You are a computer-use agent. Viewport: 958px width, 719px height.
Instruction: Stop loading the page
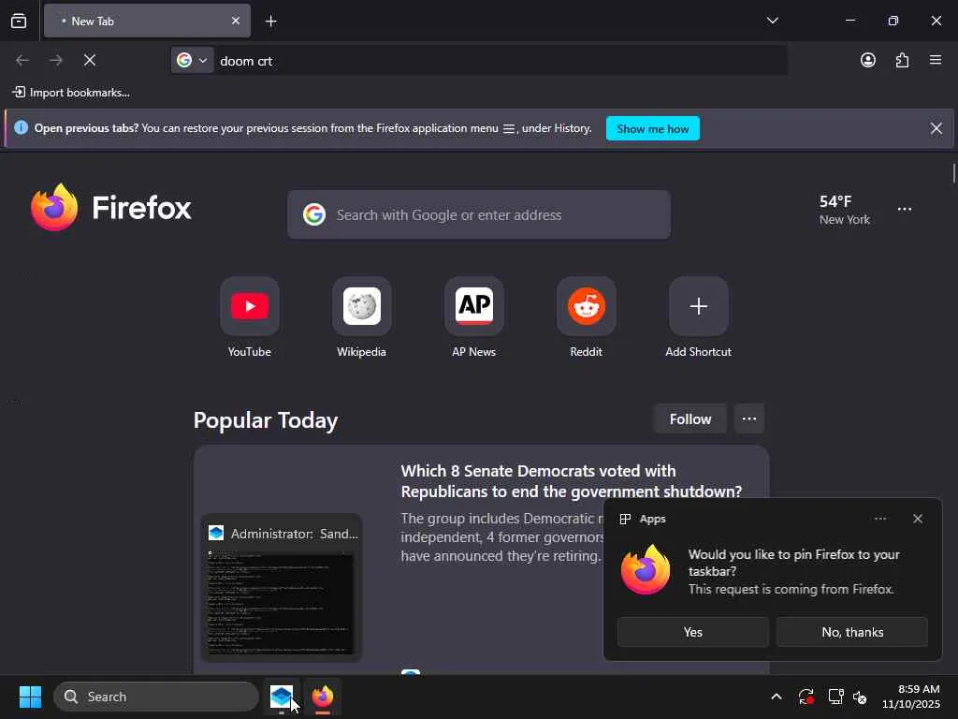pyautogui.click(x=90, y=61)
